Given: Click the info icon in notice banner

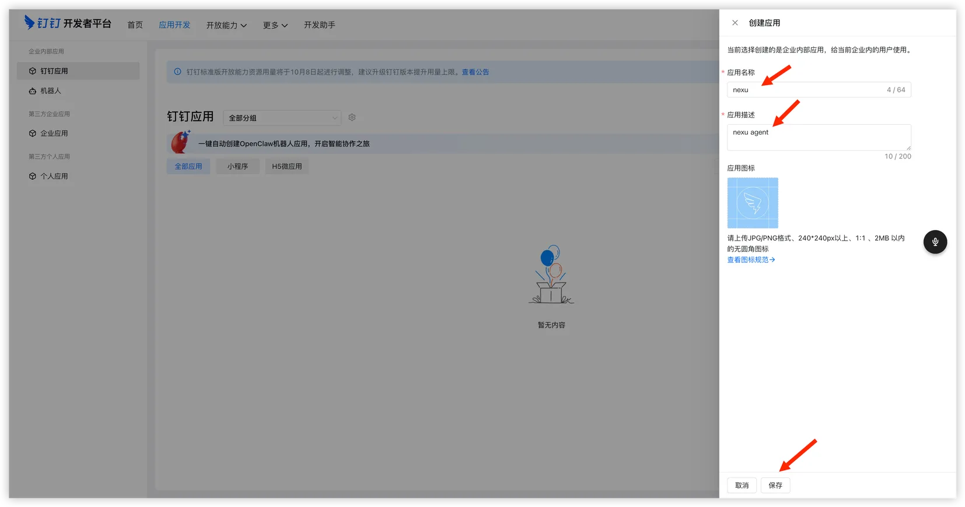Looking at the screenshot, I should [x=177, y=72].
